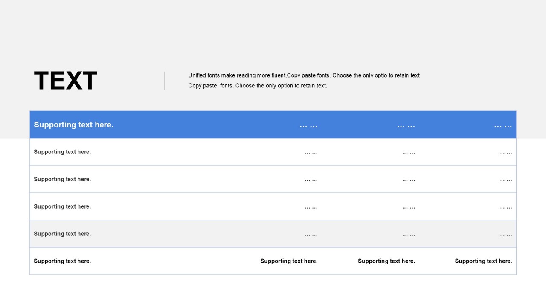
Task: Click rightmost 'Supporting text here.' in bottom row
Action: click(x=483, y=261)
